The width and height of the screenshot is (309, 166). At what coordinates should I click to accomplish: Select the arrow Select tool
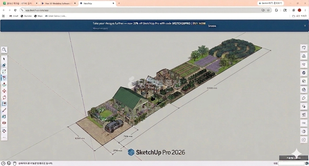4,59
